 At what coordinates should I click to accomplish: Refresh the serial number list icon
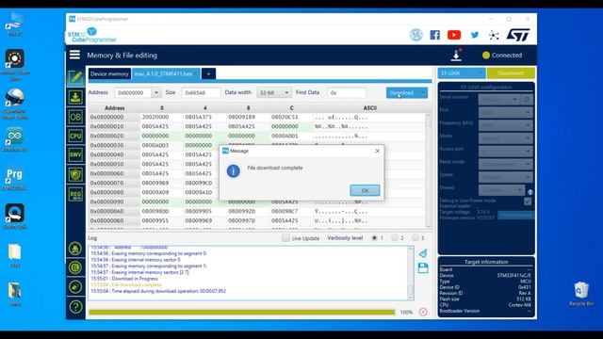point(527,100)
